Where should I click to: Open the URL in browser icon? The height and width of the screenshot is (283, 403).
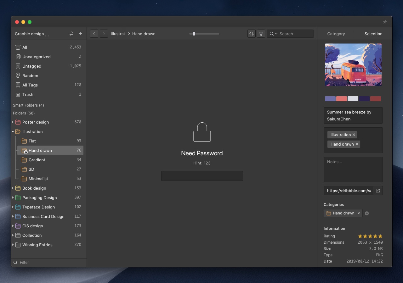pos(378,191)
